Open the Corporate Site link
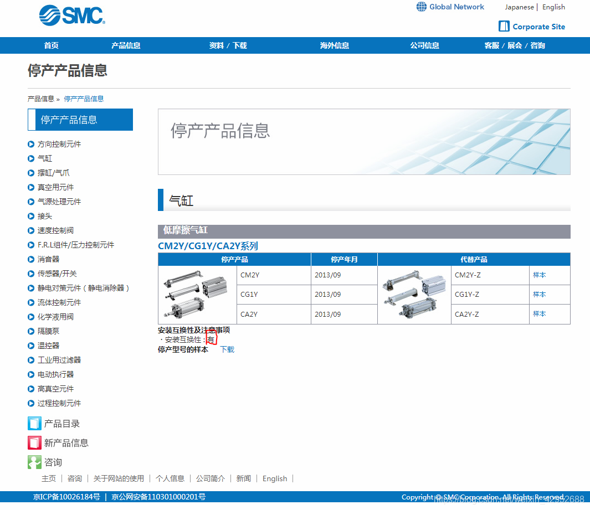 [x=539, y=27]
